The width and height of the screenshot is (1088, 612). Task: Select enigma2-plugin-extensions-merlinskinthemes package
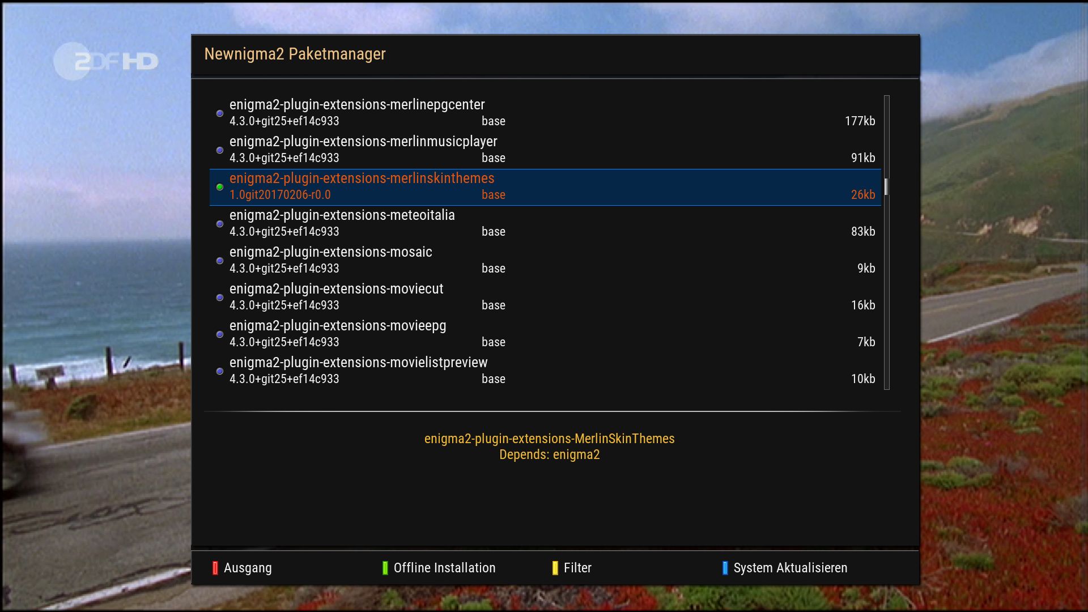point(545,187)
